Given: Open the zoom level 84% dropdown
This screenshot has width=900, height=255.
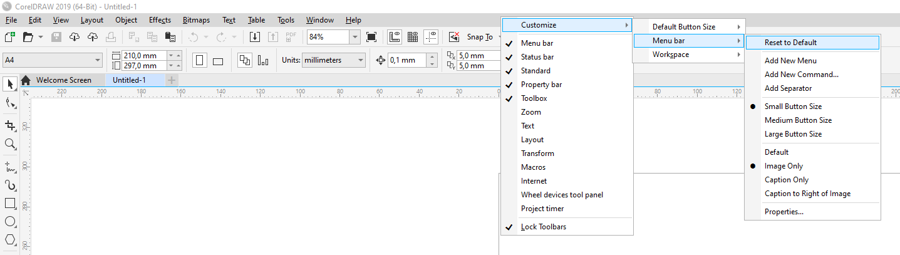Looking at the screenshot, I should (x=355, y=37).
